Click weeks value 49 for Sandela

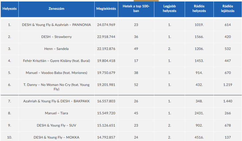click(x=136, y=49)
